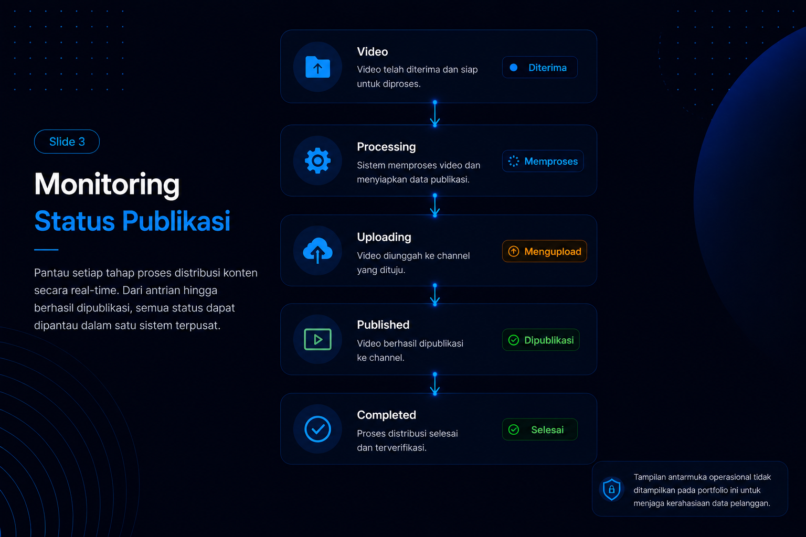Select the Slide 3 pill label
This screenshot has width=806, height=537.
pos(67,142)
